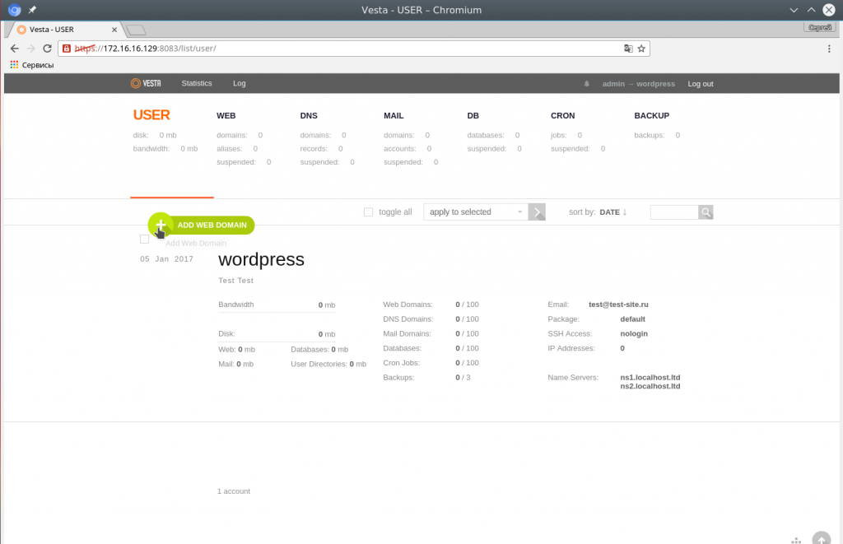The image size is (843, 544).
Task: Click the scroll-to-top arrow icon
Action: [821, 538]
